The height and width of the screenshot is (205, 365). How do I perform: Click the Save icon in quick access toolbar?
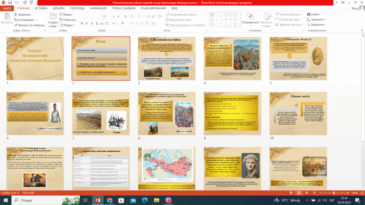pyautogui.click(x=10, y=3)
